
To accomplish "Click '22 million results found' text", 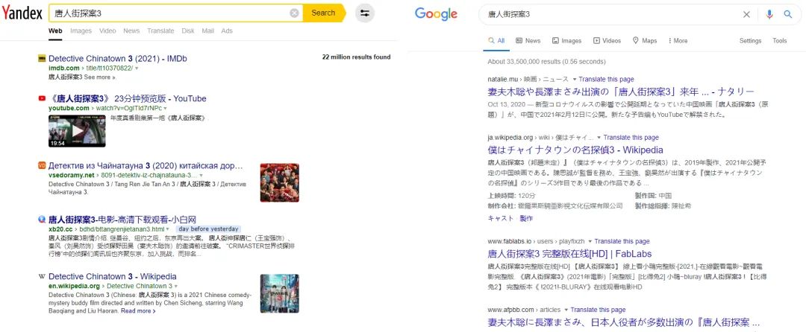I will point(356,57).
